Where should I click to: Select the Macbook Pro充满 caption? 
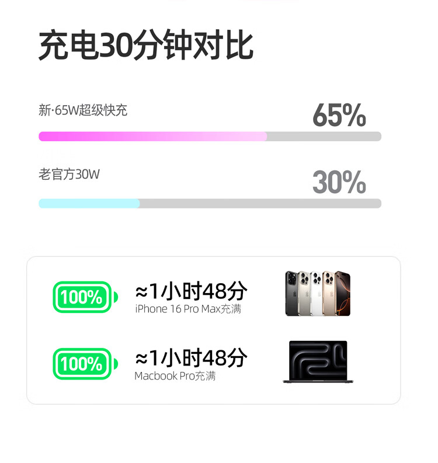[x=175, y=376]
